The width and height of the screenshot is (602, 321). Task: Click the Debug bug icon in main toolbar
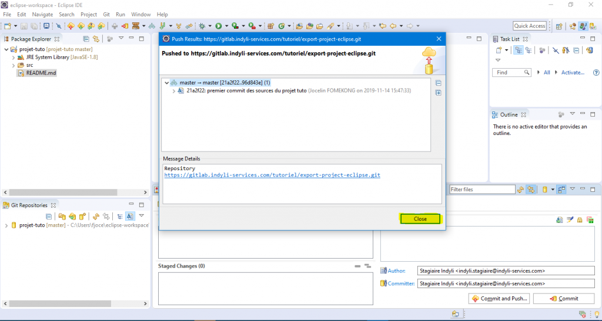(x=202, y=26)
